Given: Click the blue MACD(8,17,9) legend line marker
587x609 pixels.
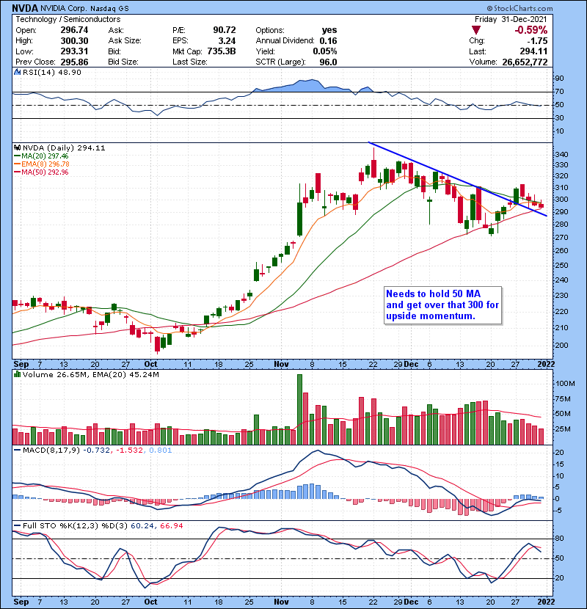Looking at the screenshot, I should [18, 451].
